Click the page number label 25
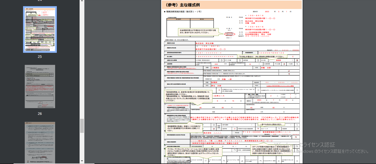This screenshot has height=164, width=376. (x=40, y=56)
